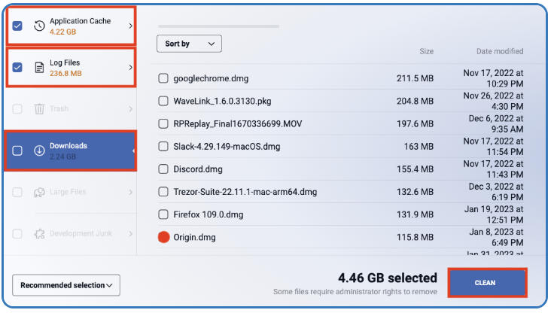551x313 pixels.
Task: Uncheck the Application Cache checkbox
Action: point(17,26)
